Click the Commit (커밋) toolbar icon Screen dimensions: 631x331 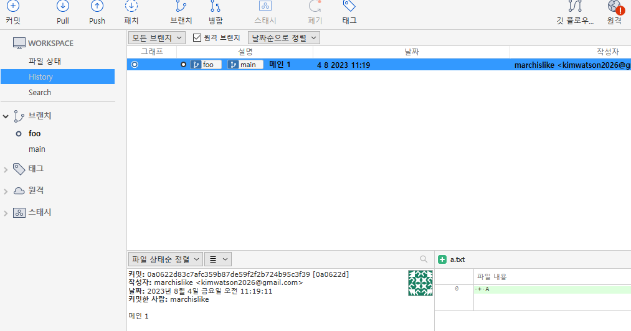13,6
